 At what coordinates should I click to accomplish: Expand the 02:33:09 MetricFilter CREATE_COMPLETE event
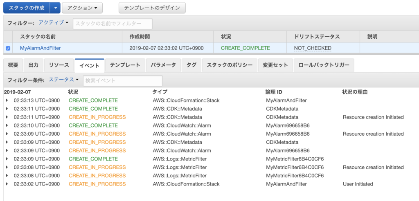7,159
